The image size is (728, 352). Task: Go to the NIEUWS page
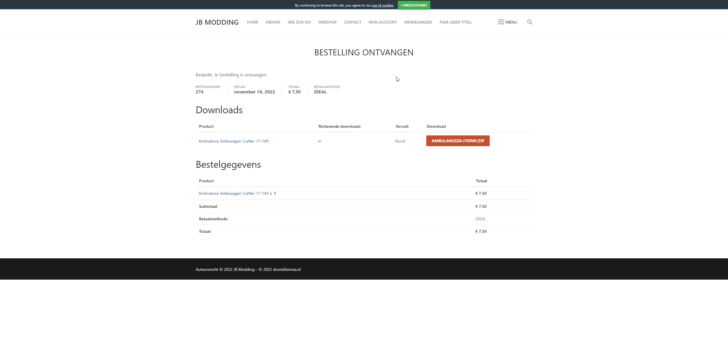(x=273, y=22)
